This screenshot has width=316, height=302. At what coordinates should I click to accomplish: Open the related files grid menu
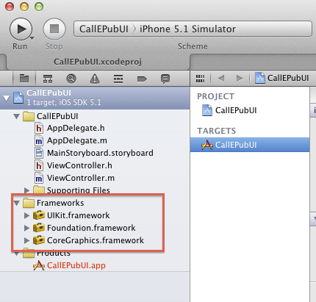tap(200, 79)
